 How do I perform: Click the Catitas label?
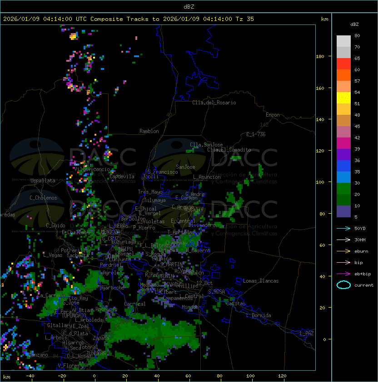tap(236, 304)
